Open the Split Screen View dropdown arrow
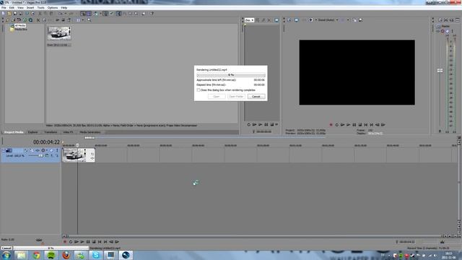 pos(316,20)
